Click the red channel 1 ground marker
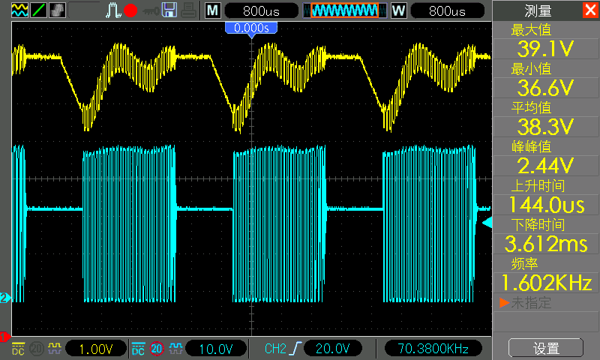The width and height of the screenshot is (600, 360). 4,337
